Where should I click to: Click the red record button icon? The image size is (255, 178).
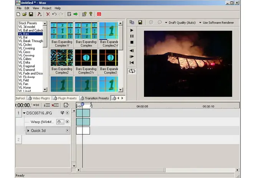pyautogui.click(x=99, y=14)
